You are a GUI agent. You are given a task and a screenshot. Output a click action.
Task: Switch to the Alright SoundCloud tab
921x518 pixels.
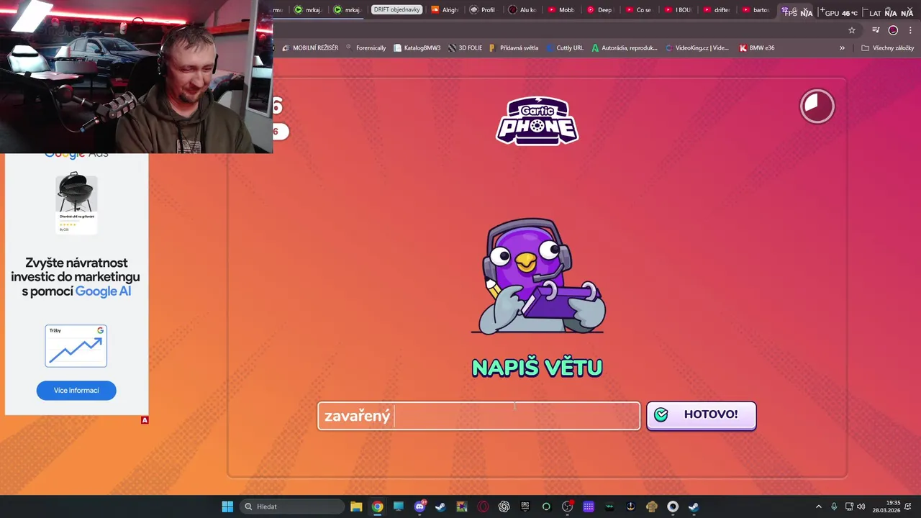(x=445, y=10)
